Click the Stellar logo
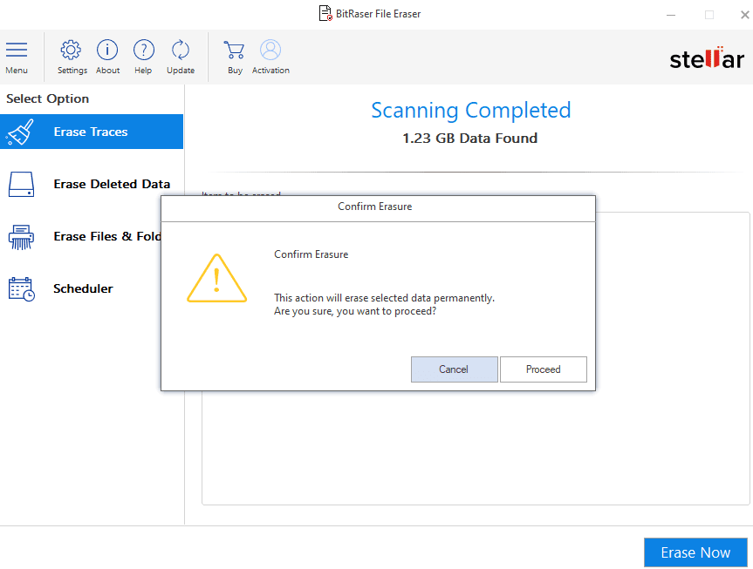Screen dimensions: 753x569 706,58
